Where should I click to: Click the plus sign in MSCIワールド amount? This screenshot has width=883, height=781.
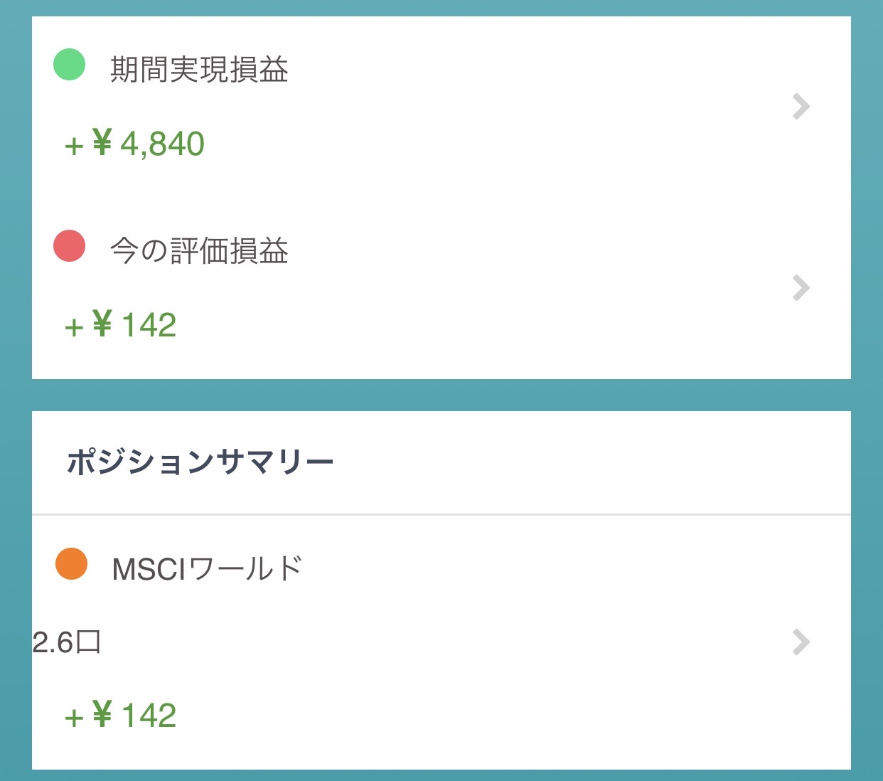coord(74,718)
